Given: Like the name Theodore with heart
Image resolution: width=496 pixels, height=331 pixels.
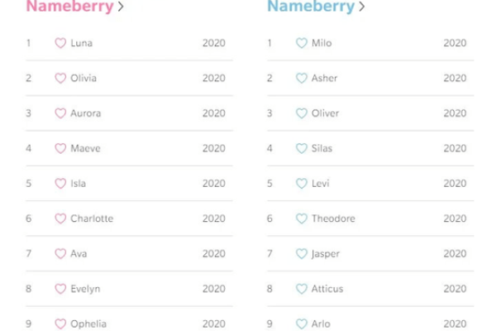Looking at the screenshot, I should [x=302, y=219].
